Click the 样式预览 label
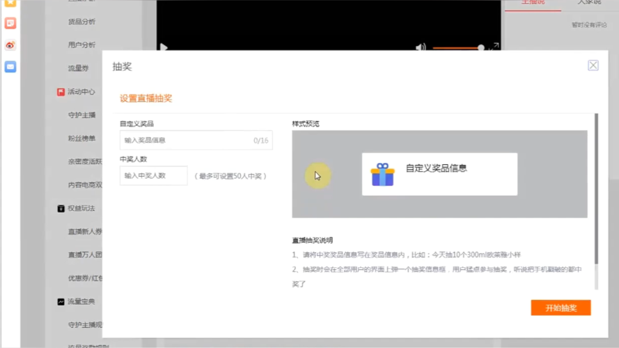 pyautogui.click(x=306, y=123)
